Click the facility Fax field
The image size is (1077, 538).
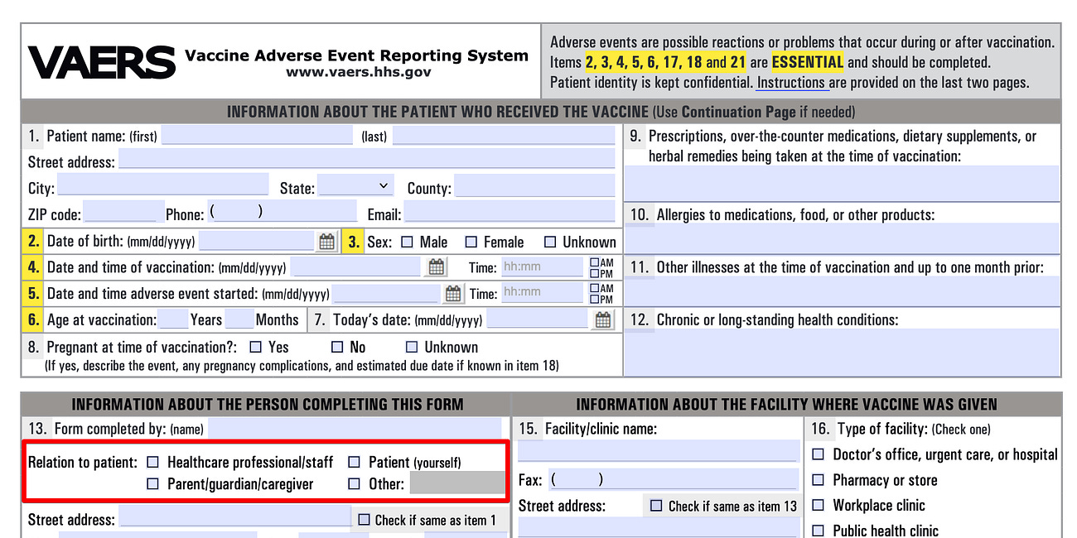[x=674, y=479]
